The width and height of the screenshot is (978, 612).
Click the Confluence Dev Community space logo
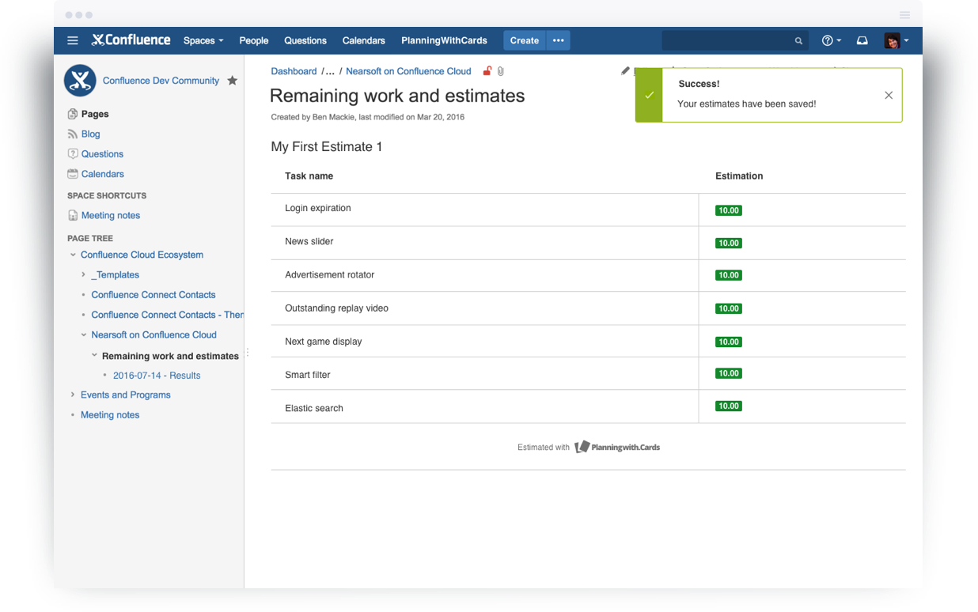80,80
